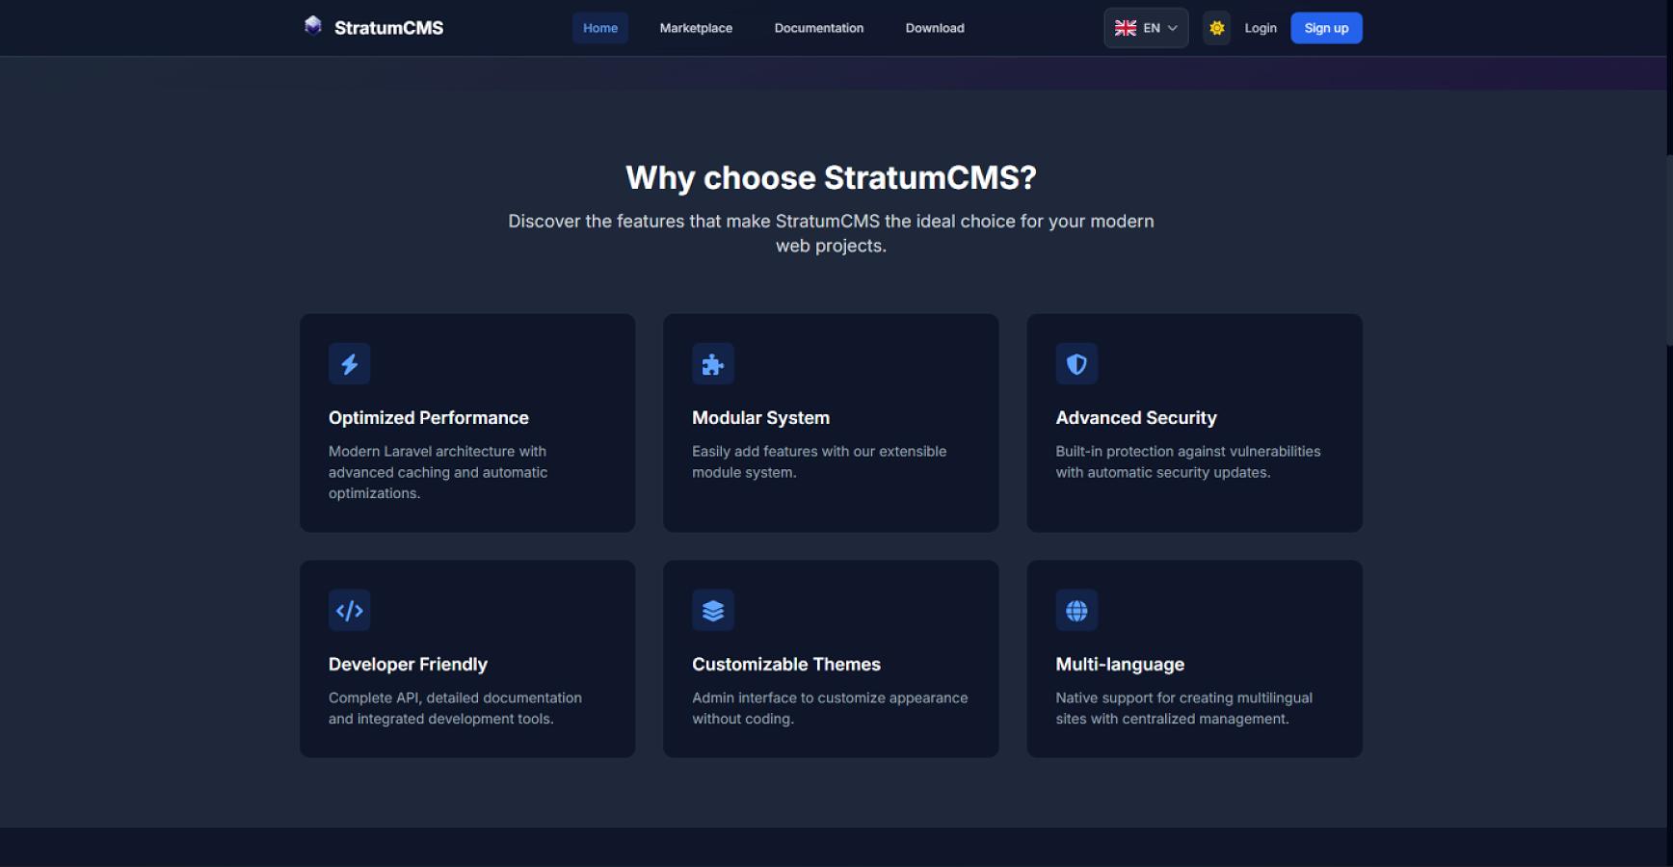Click the Login link

click(x=1260, y=28)
